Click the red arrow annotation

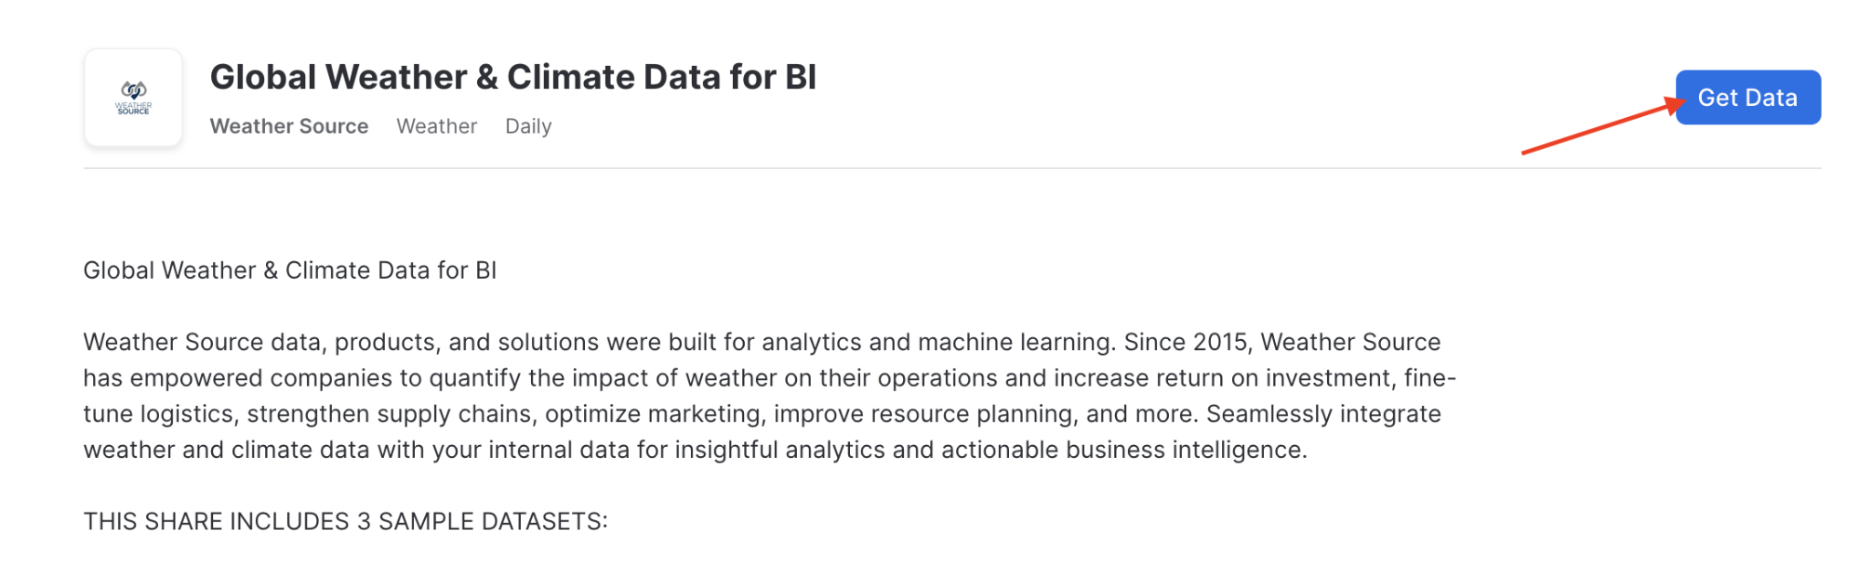(1600, 128)
